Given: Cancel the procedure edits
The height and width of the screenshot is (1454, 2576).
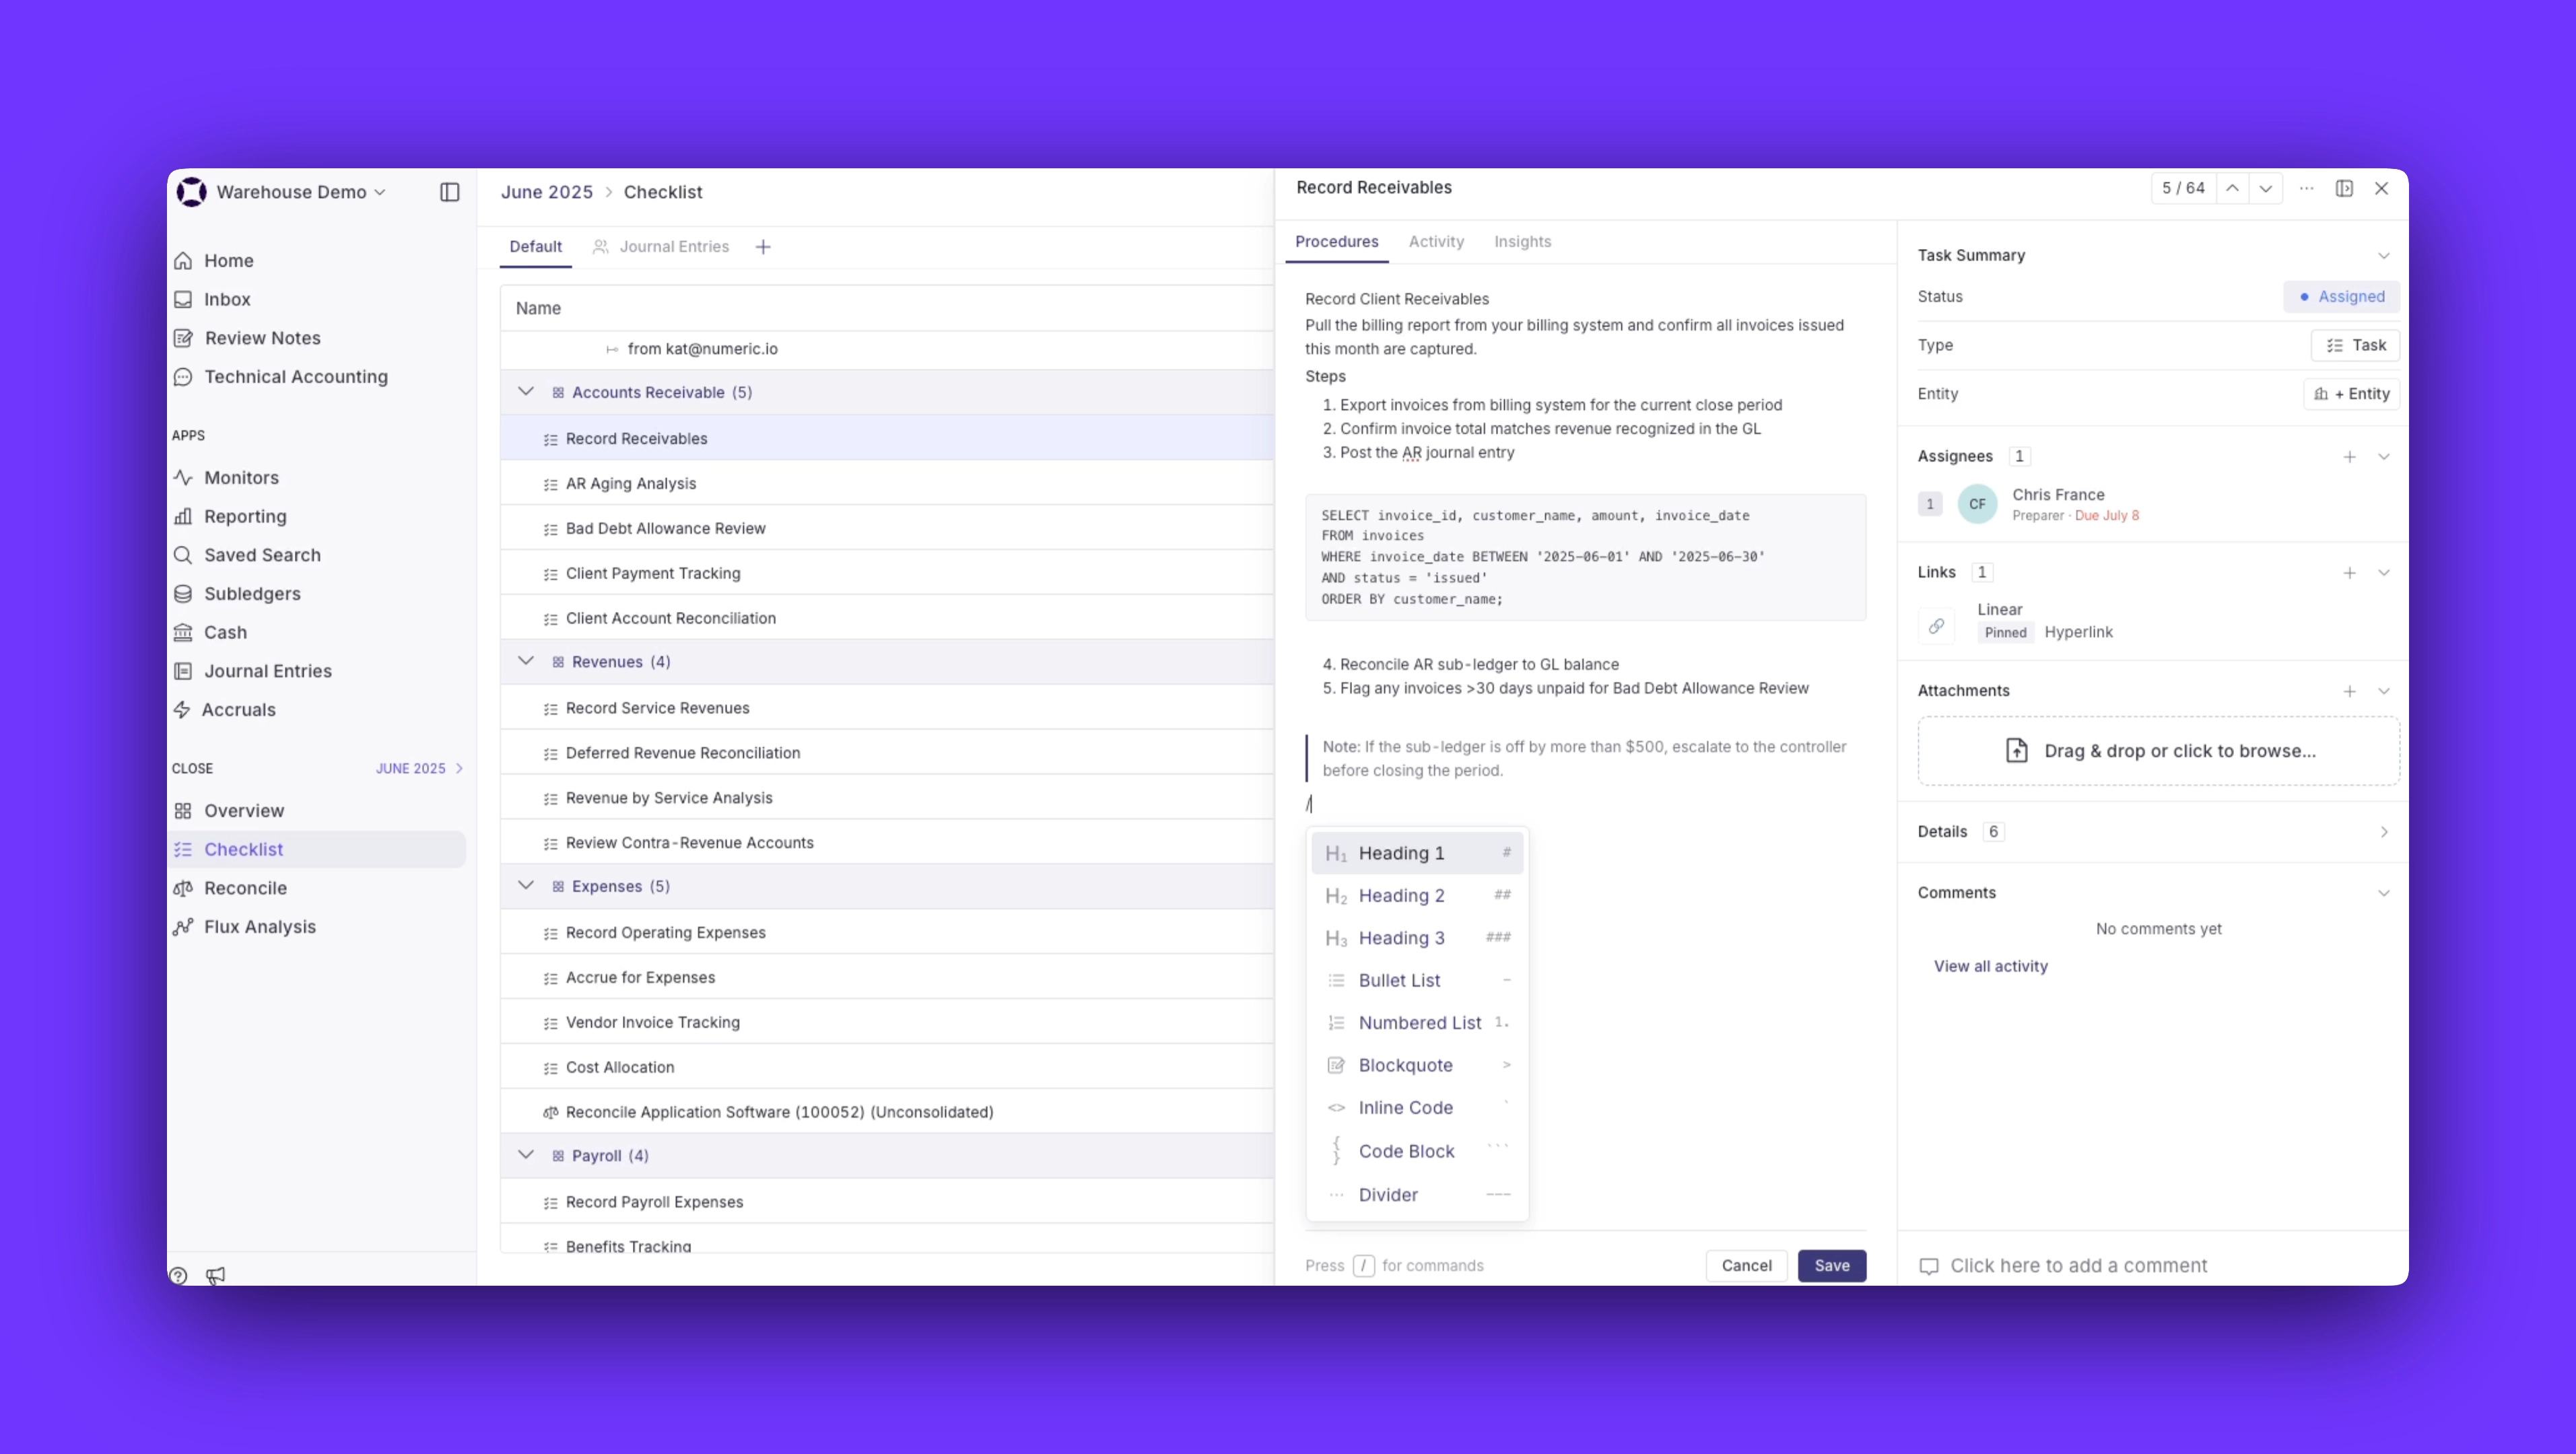Looking at the screenshot, I should tap(1746, 1266).
